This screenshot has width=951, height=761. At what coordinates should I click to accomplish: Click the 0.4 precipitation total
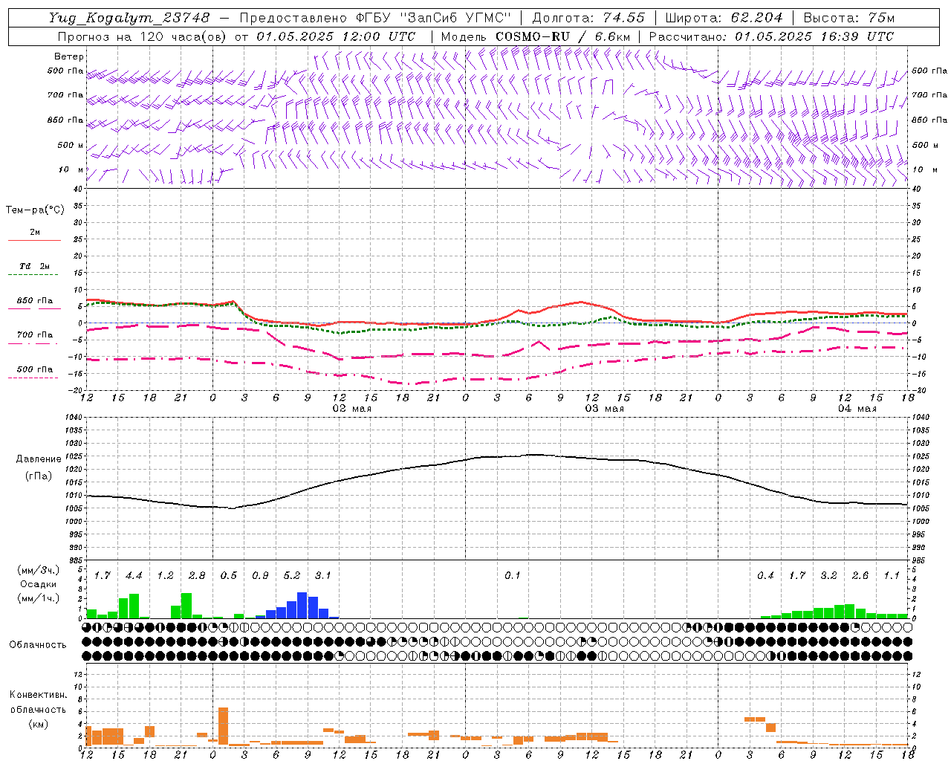coord(765,576)
